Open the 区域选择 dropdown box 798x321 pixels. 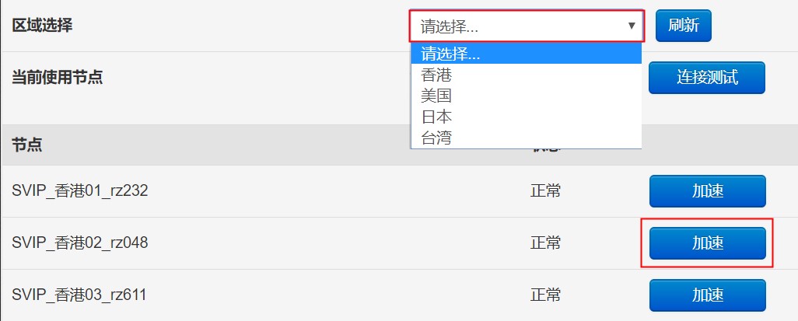[527, 26]
